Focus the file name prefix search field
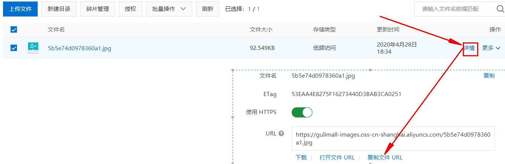 (452, 9)
